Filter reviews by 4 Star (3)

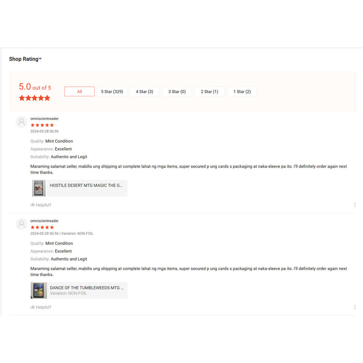point(145,91)
